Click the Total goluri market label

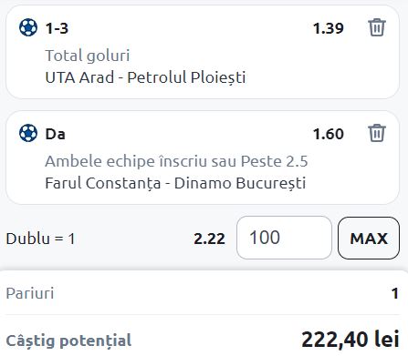88,56
